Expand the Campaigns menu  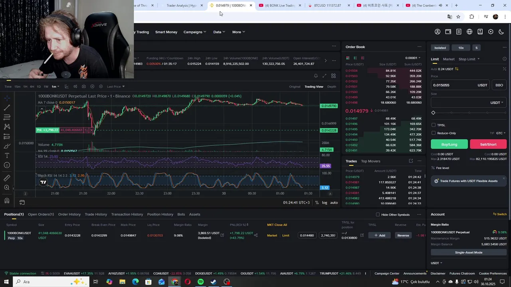195,32
